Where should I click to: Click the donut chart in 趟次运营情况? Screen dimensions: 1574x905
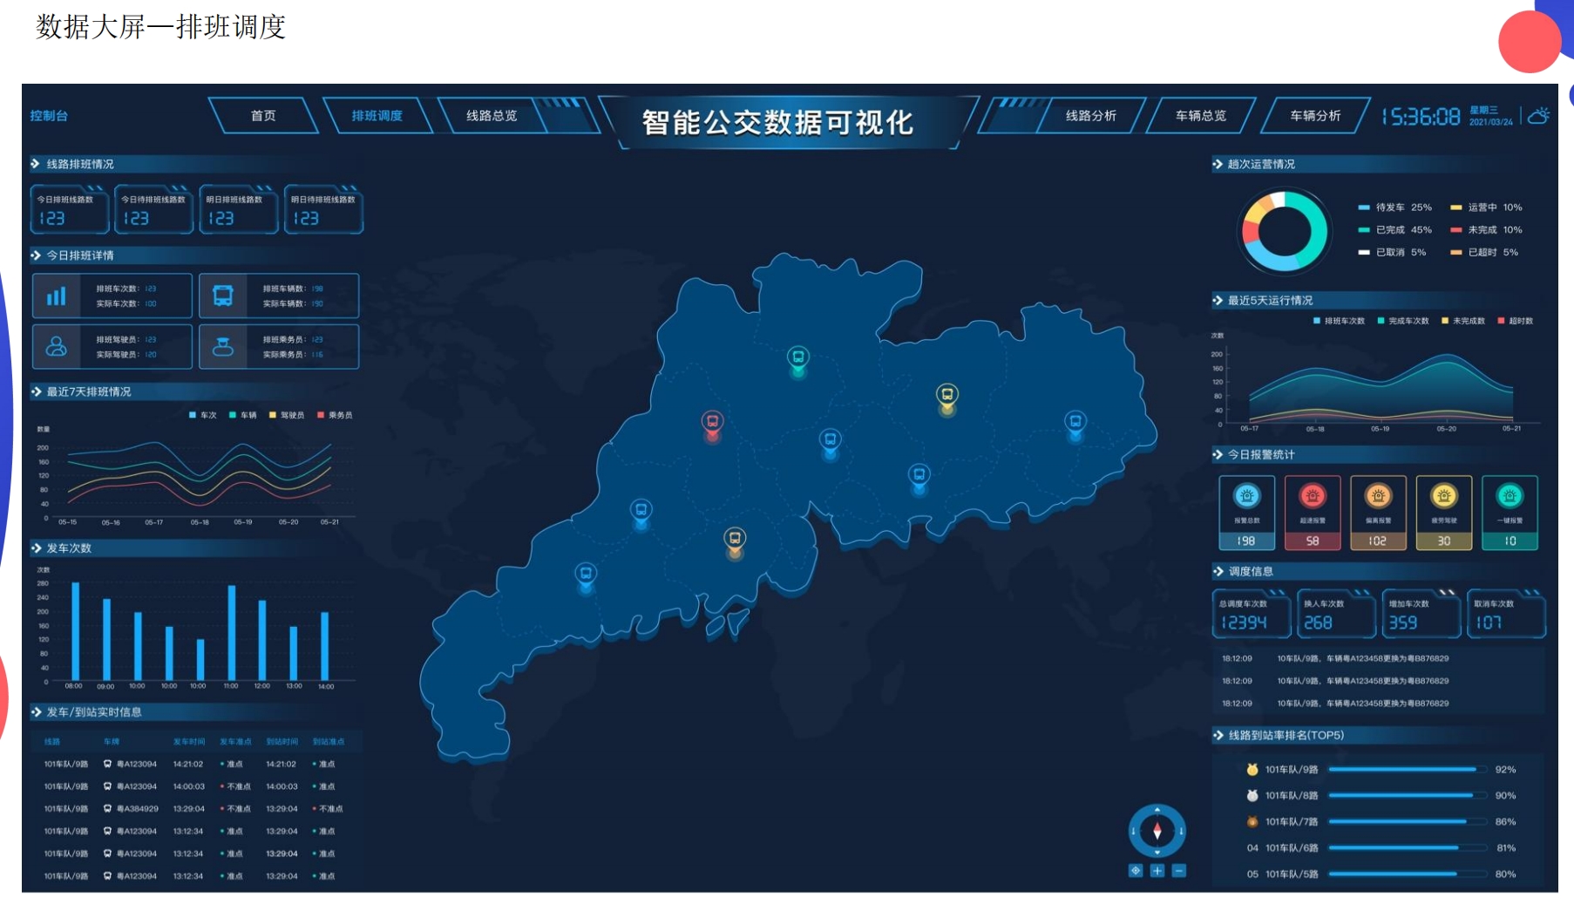click(x=1284, y=232)
